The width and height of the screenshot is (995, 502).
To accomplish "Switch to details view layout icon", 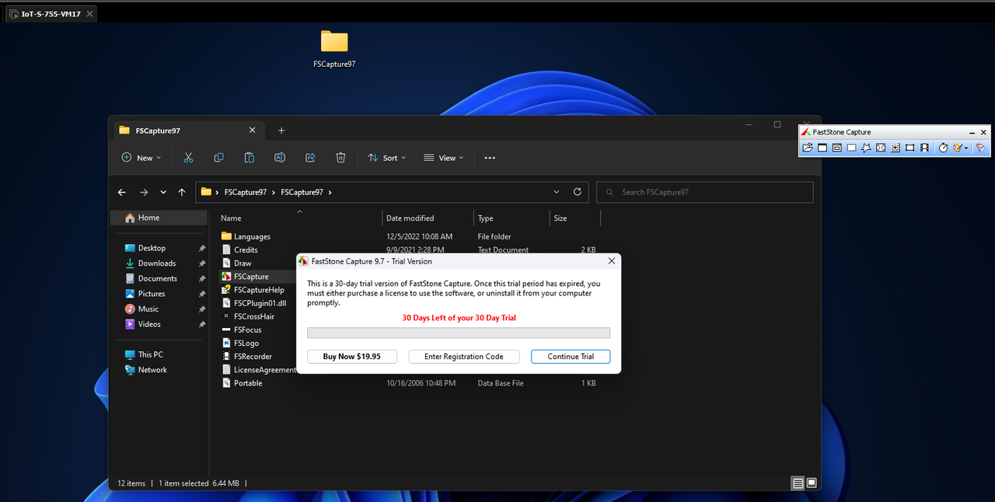I will [798, 483].
